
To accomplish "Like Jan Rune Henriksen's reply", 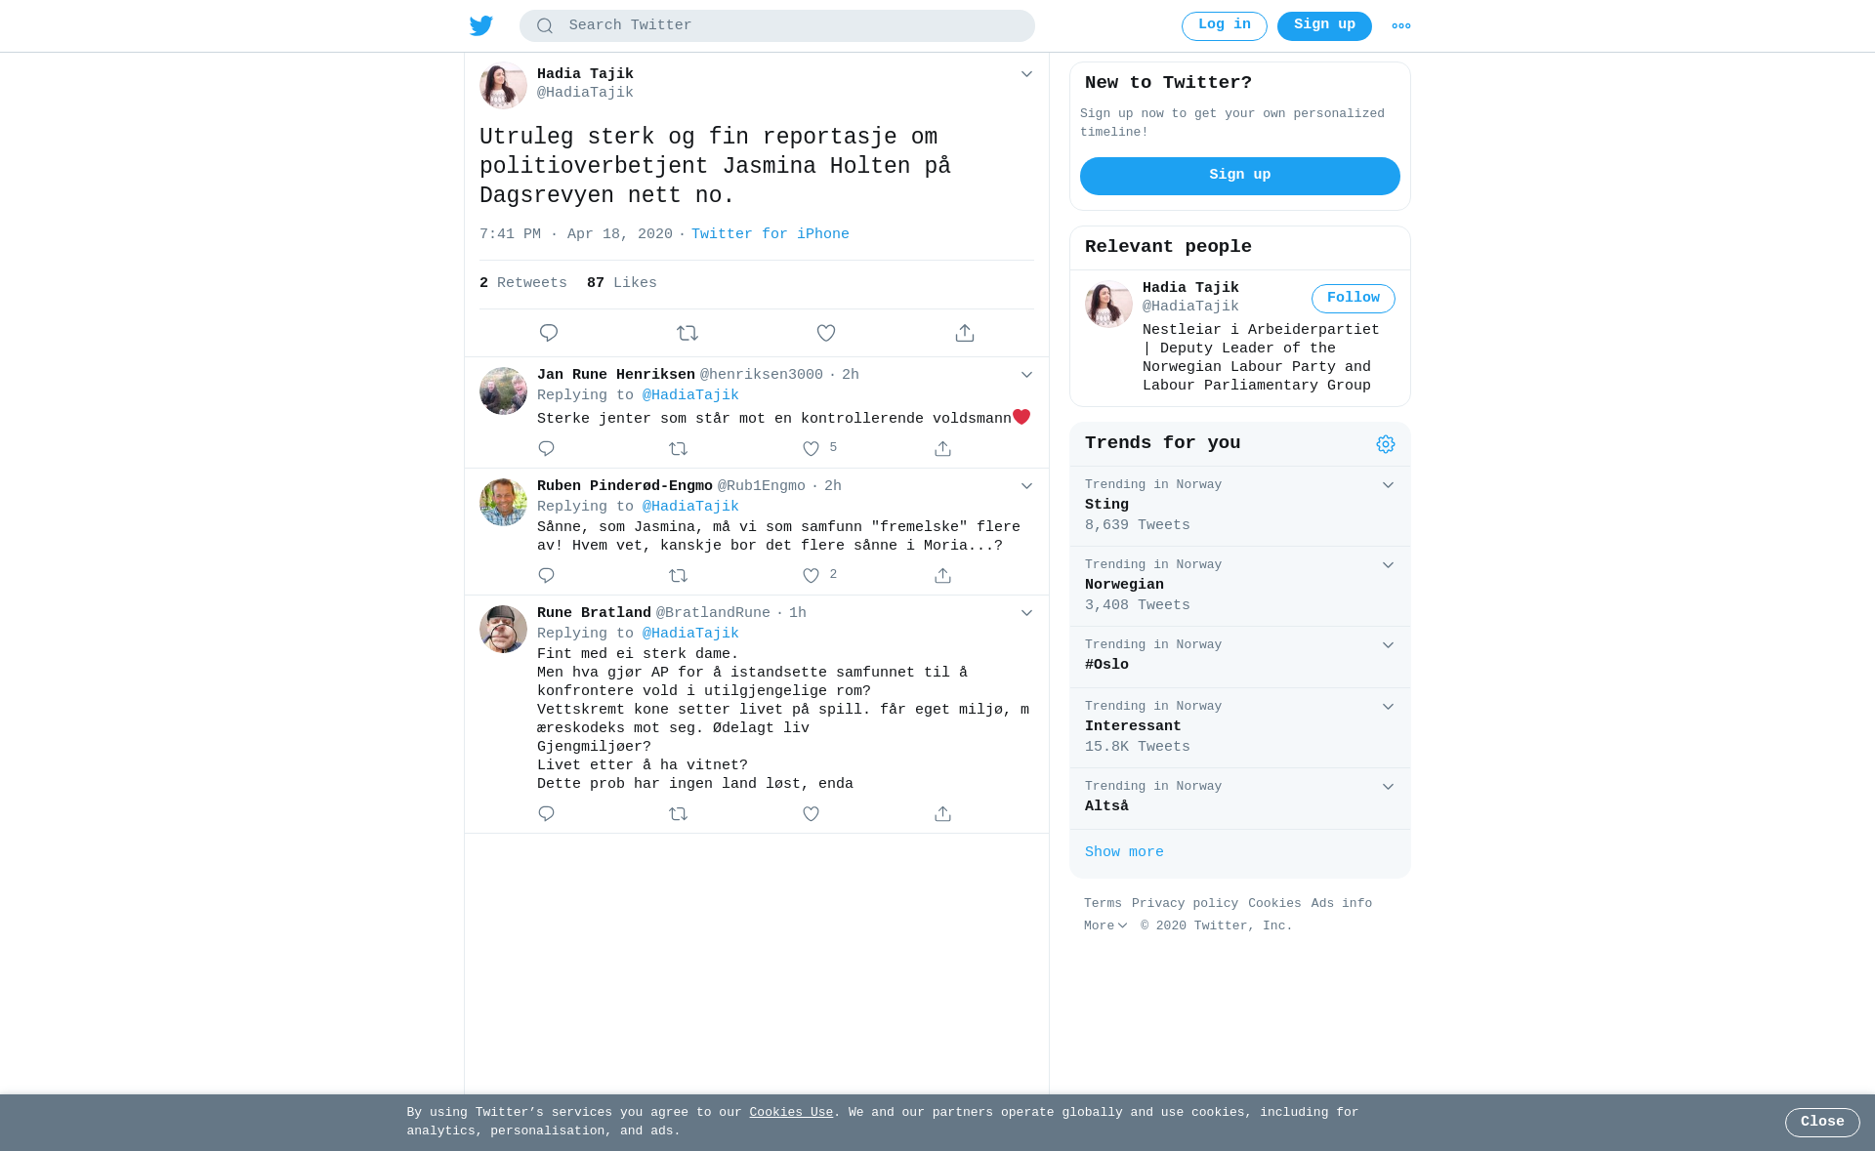I will 811,449.
